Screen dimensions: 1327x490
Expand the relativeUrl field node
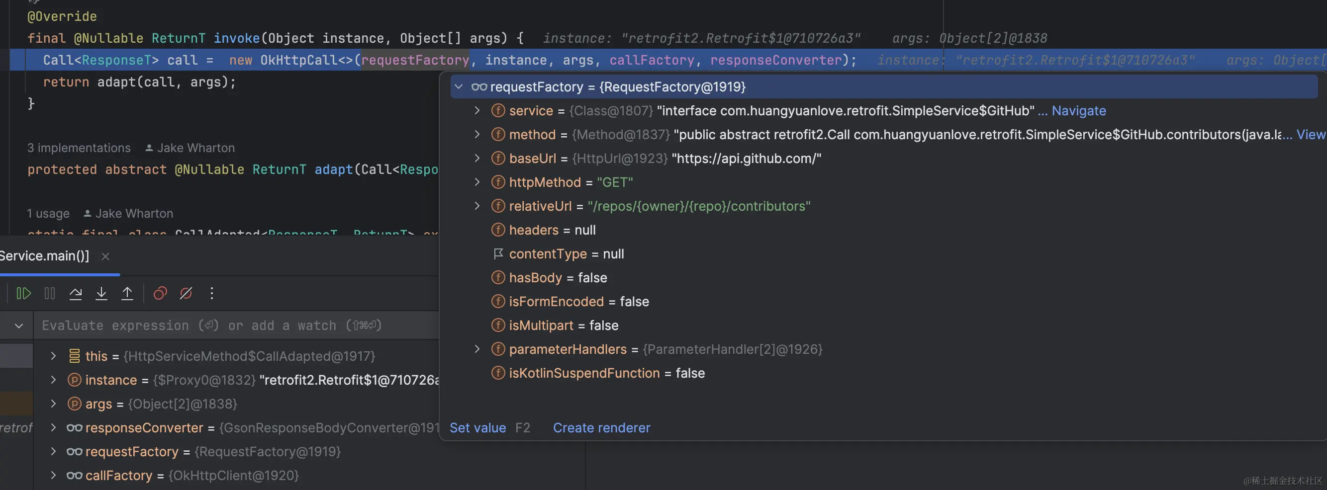coord(477,206)
